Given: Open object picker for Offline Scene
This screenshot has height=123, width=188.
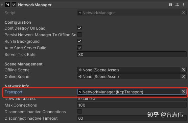Looking at the screenshot, I should click(183, 70).
